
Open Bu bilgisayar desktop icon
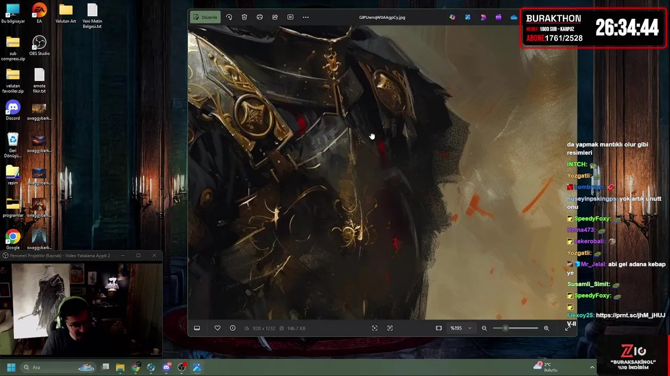[x=13, y=14]
